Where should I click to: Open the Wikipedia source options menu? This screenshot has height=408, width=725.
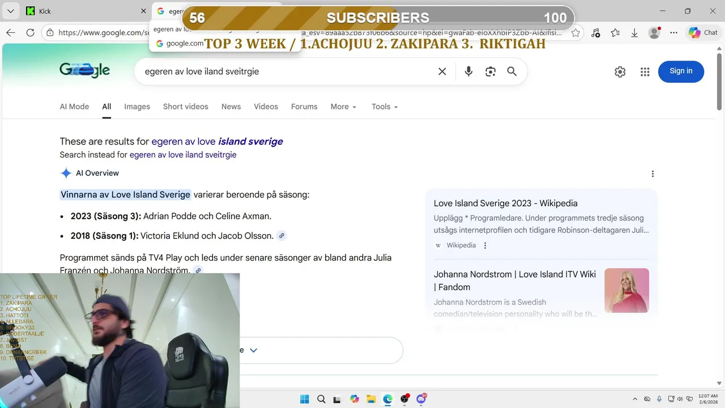[485, 245]
